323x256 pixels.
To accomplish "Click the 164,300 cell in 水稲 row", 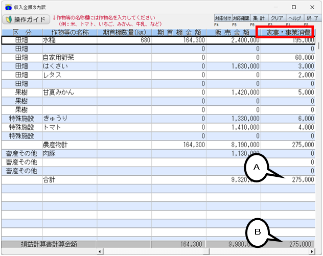I will (x=179, y=40).
